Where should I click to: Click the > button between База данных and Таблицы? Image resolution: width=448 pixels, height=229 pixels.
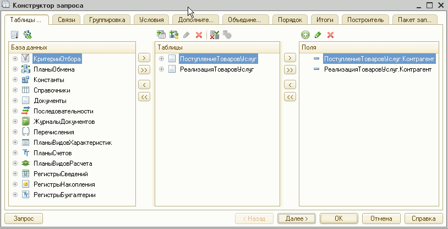(144, 58)
